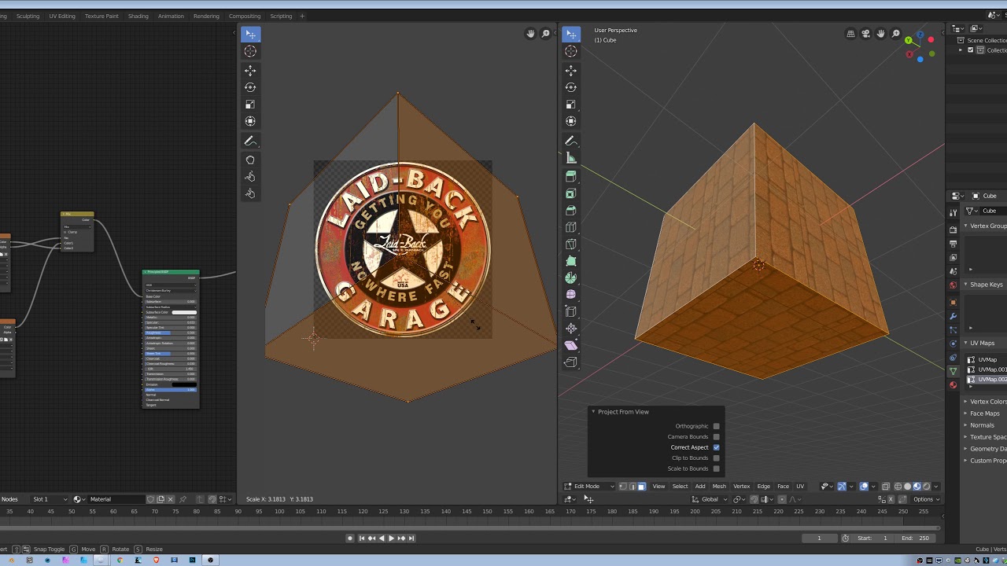Click the Start frame field

pyautogui.click(x=873, y=538)
